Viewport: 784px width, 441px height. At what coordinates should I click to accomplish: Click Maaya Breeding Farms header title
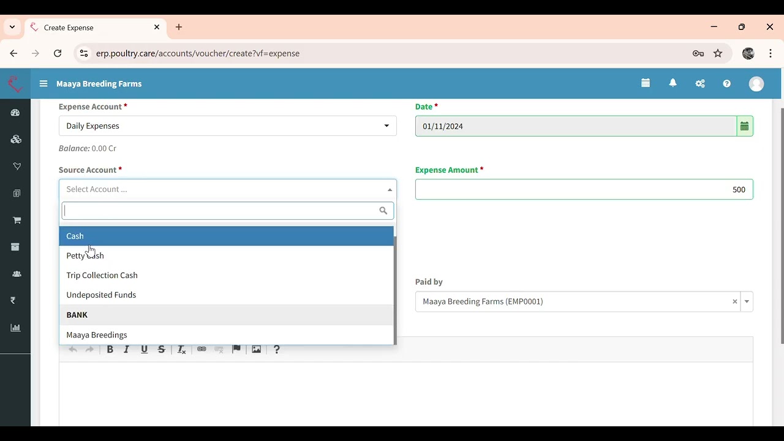(99, 84)
